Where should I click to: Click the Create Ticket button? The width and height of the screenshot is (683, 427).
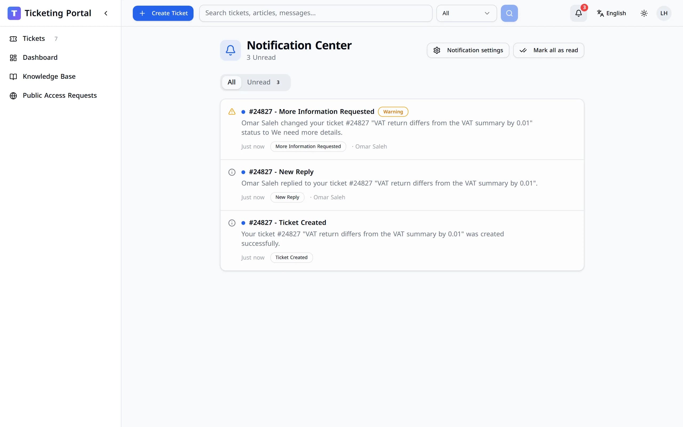(x=163, y=13)
